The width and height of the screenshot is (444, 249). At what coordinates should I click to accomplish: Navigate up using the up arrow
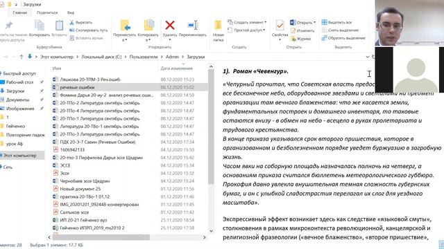click(x=22, y=57)
